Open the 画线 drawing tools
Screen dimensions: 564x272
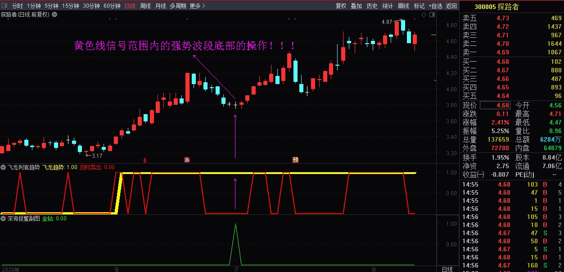coord(404,6)
